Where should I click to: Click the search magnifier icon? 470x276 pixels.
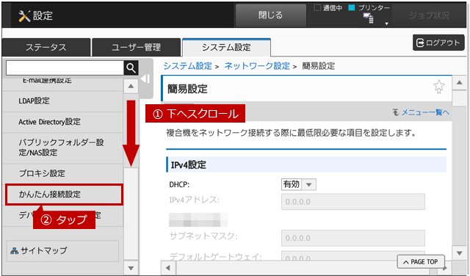point(131,68)
